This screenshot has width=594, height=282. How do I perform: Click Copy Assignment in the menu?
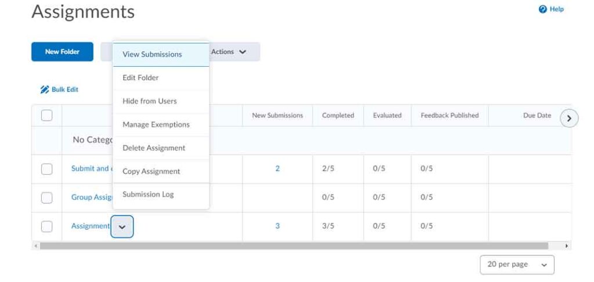pos(151,172)
